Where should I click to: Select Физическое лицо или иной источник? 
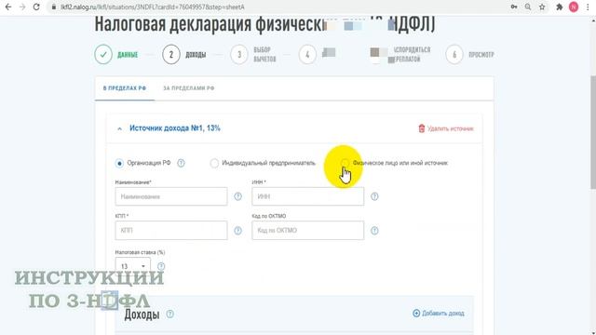click(345, 163)
